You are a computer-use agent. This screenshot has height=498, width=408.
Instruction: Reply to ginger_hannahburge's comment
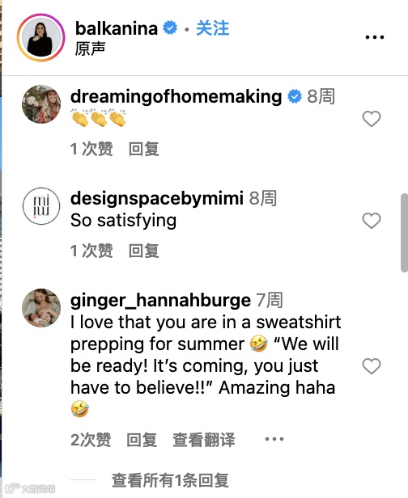[142, 440]
